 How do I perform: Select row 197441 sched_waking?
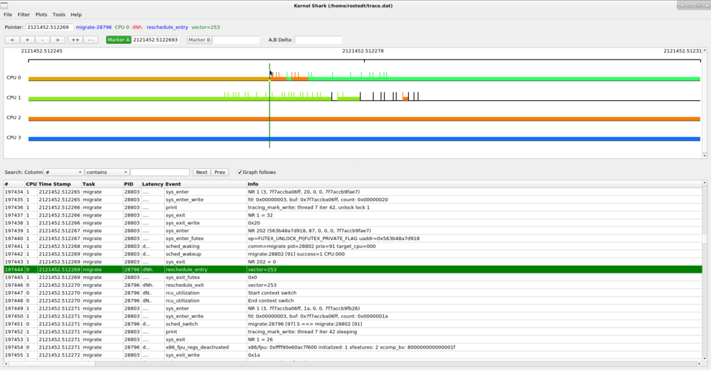pyautogui.click(x=353, y=246)
